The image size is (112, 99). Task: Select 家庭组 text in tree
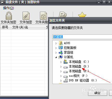pyautogui.click(x=68, y=52)
